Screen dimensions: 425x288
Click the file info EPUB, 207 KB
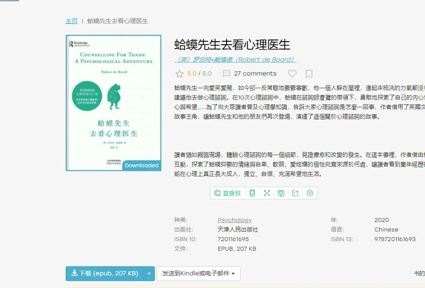point(237,248)
